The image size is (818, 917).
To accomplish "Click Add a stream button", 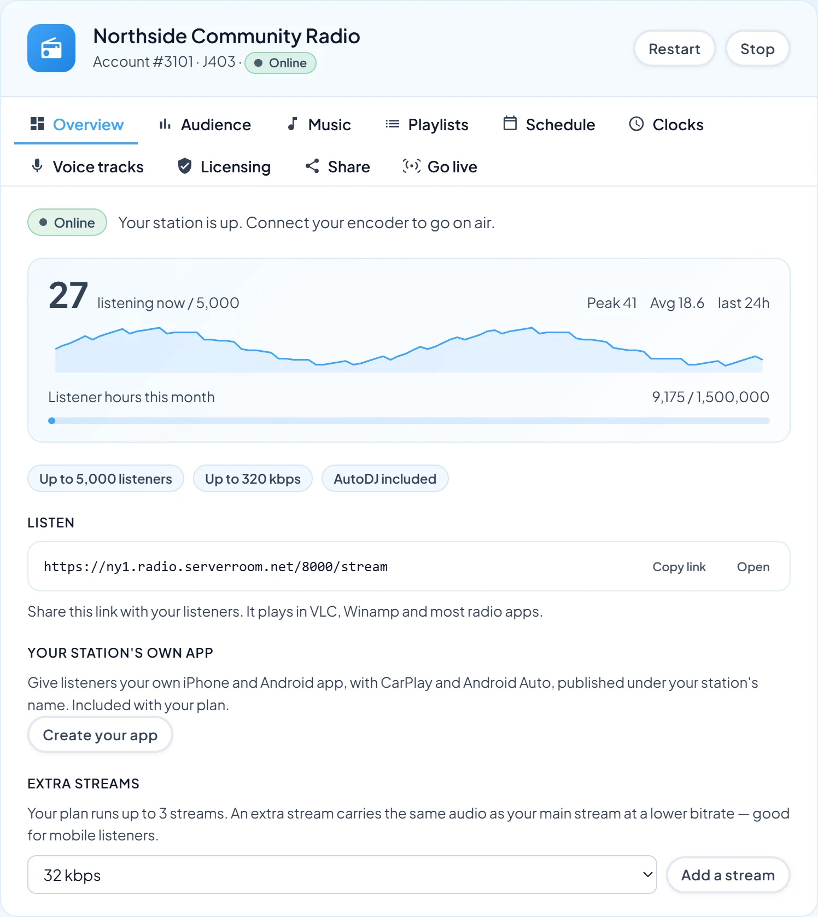I will pyautogui.click(x=728, y=875).
